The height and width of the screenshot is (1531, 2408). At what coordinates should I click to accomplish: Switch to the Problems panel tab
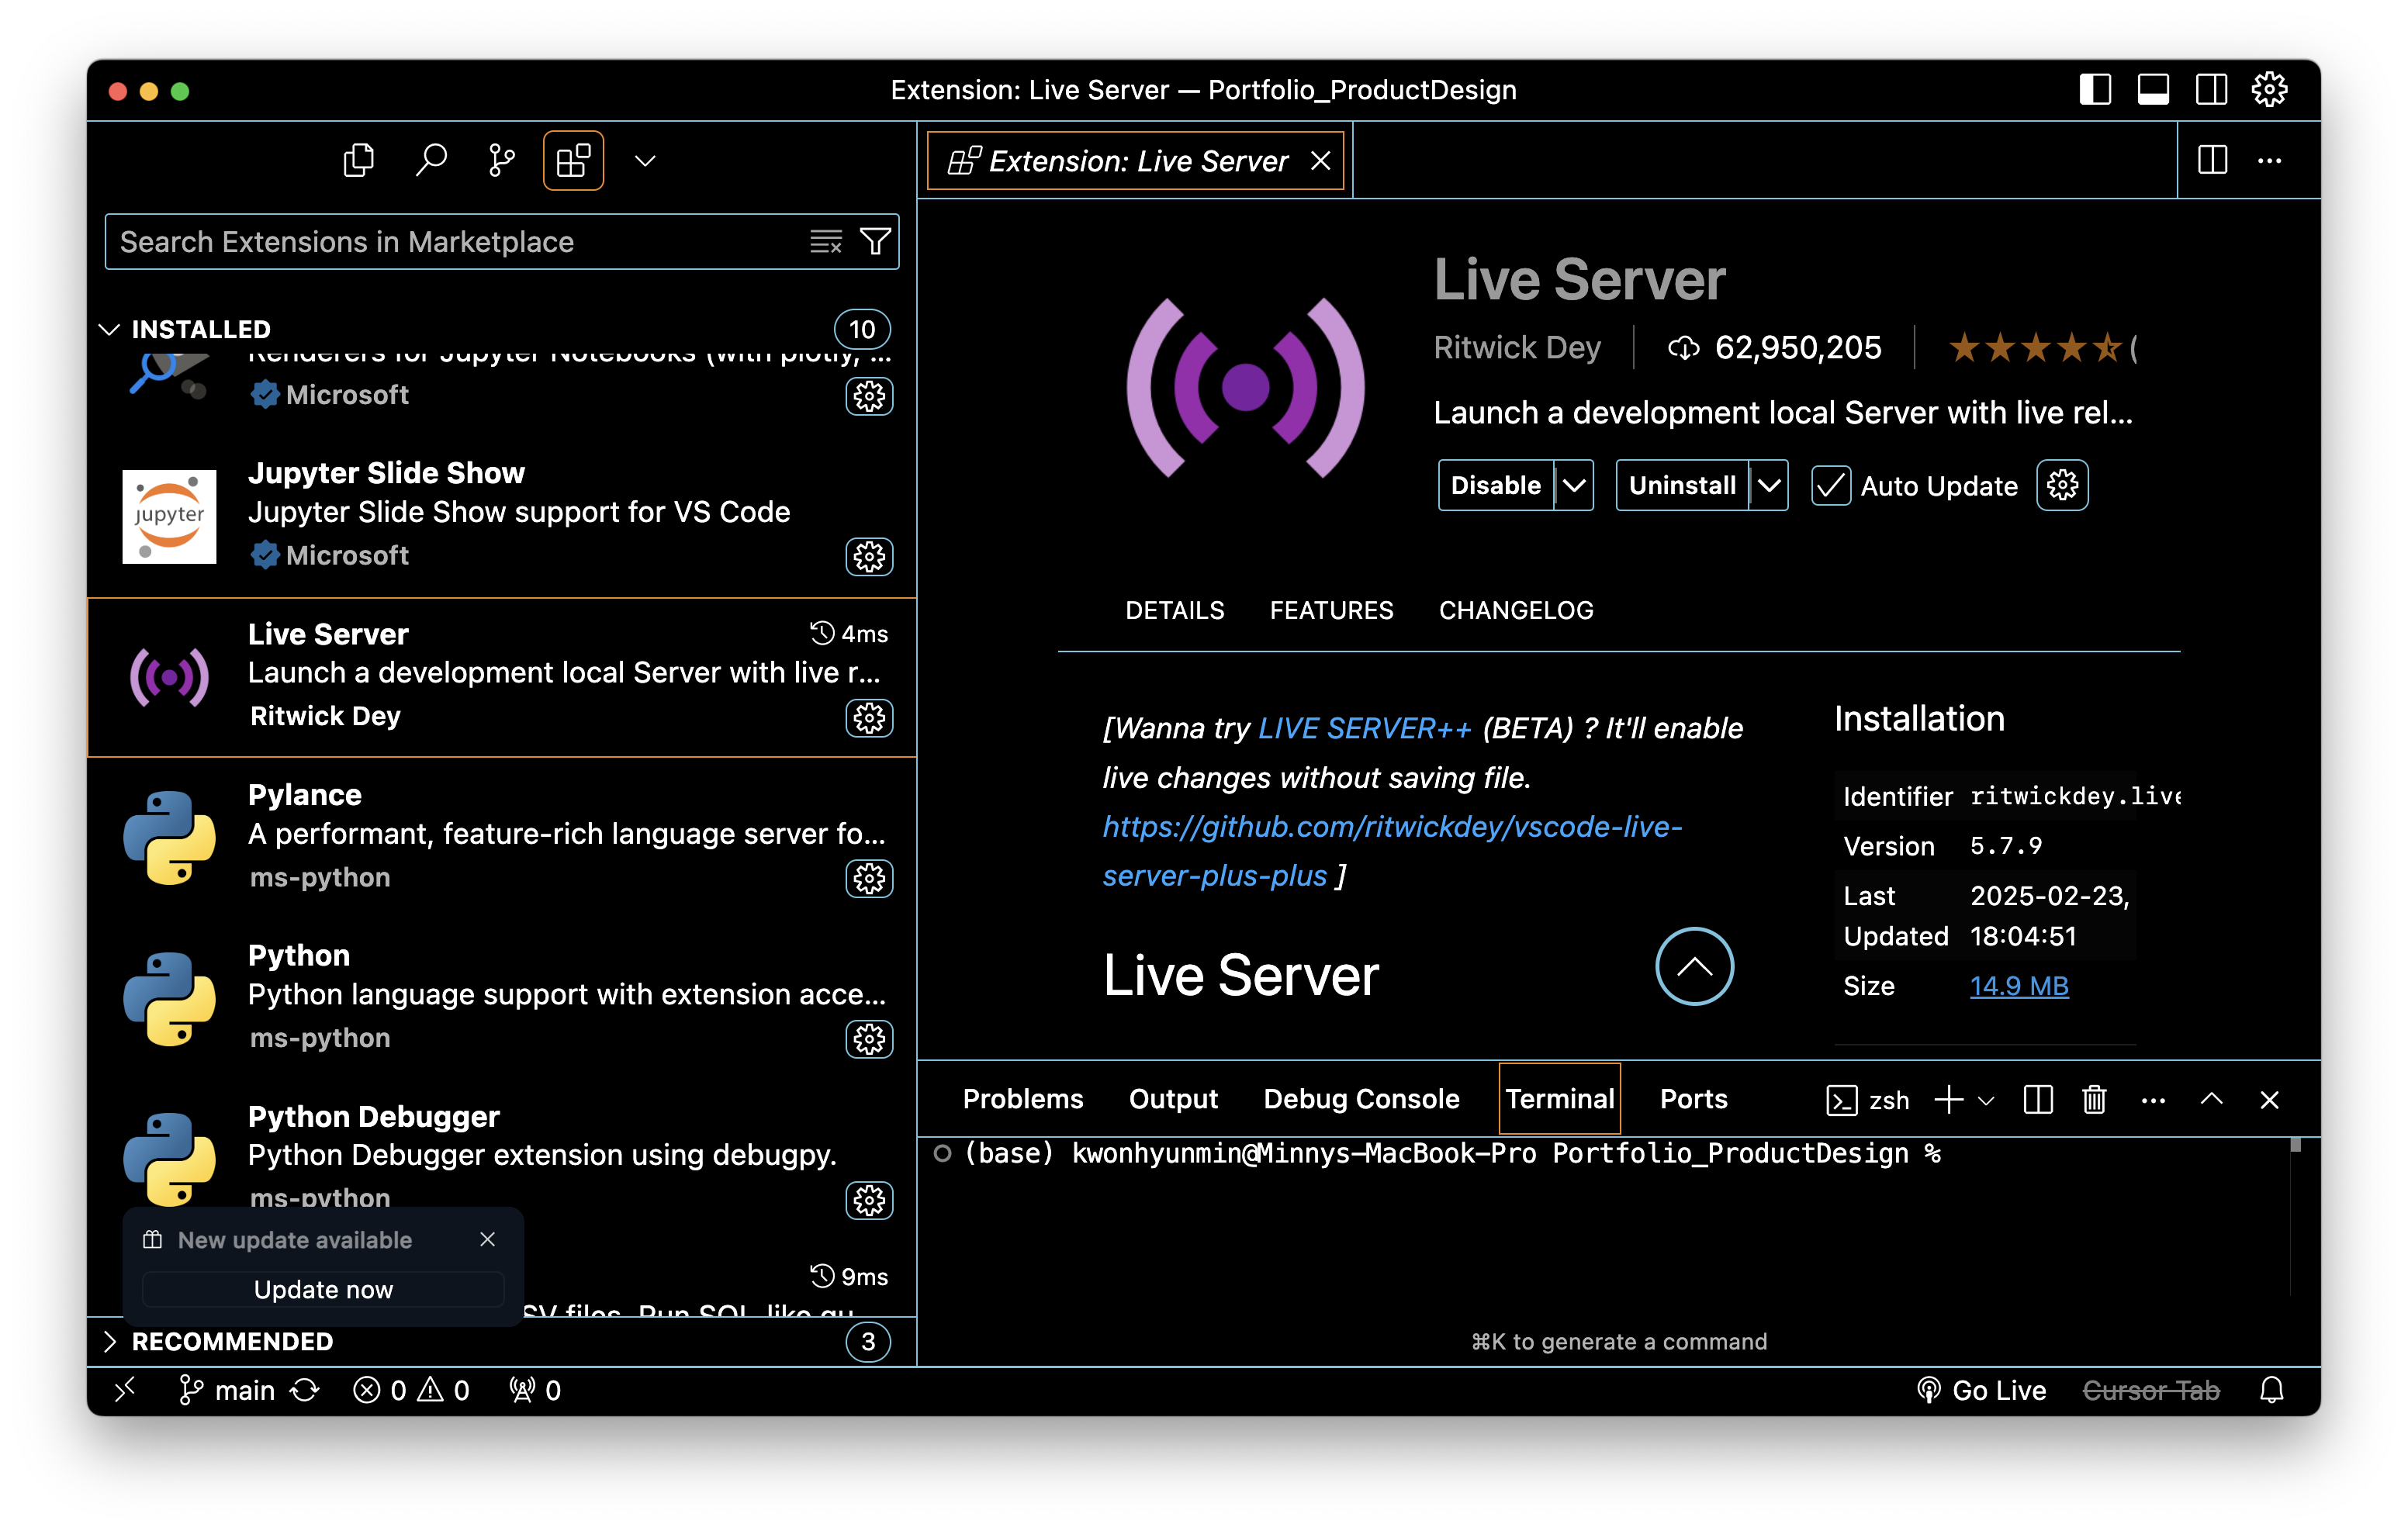[1022, 1099]
